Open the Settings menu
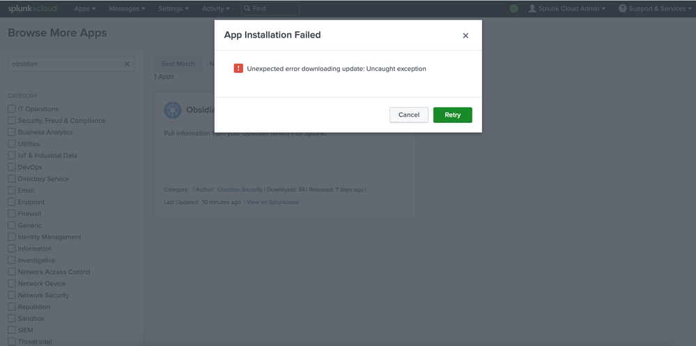 click(x=174, y=8)
